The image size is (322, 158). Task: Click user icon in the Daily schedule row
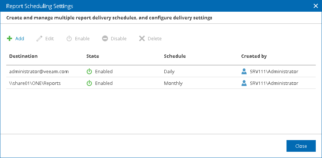244,71
